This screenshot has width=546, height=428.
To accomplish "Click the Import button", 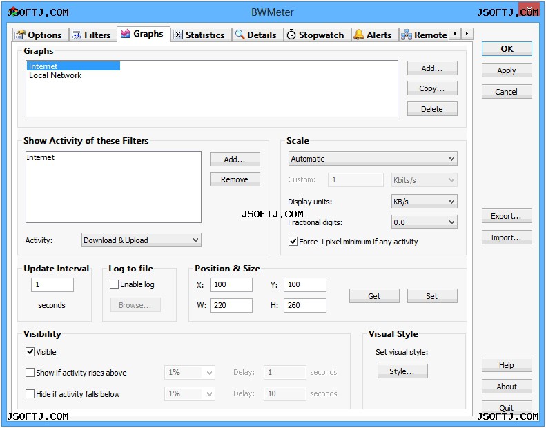I will click(x=507, y=237).
